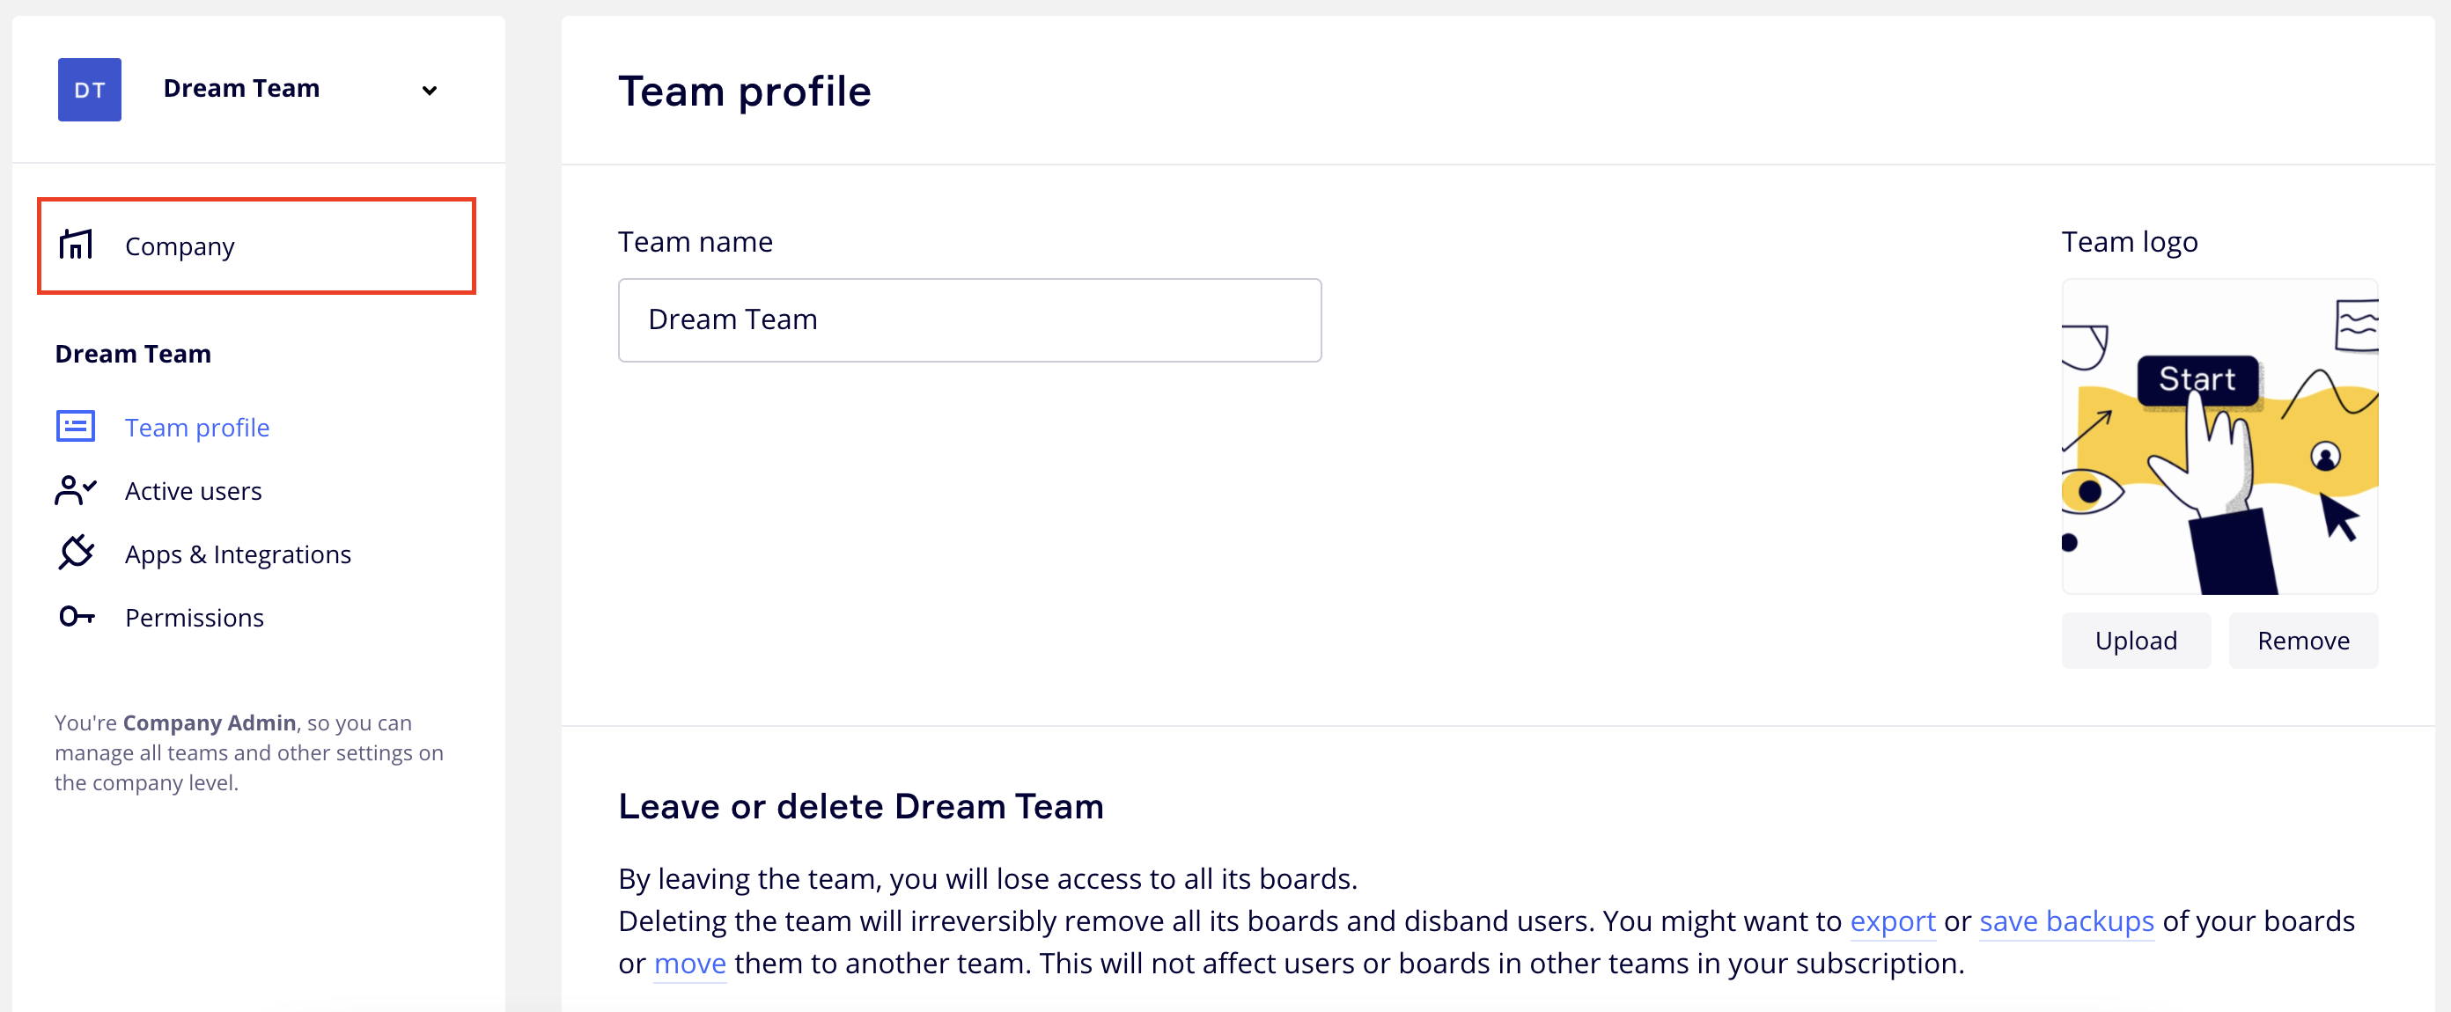Click the Permissions key icon

point(76,617)
